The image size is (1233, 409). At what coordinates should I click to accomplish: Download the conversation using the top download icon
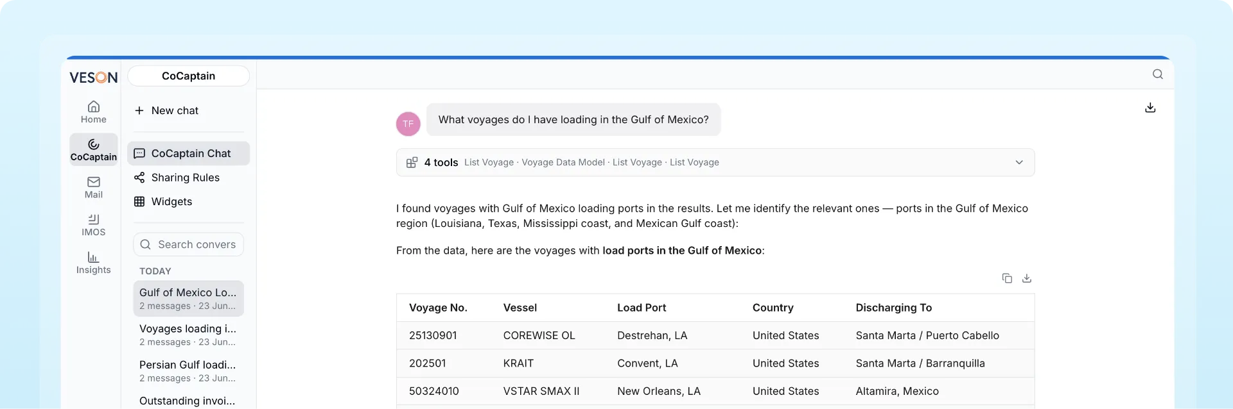tap(1150, 108)
